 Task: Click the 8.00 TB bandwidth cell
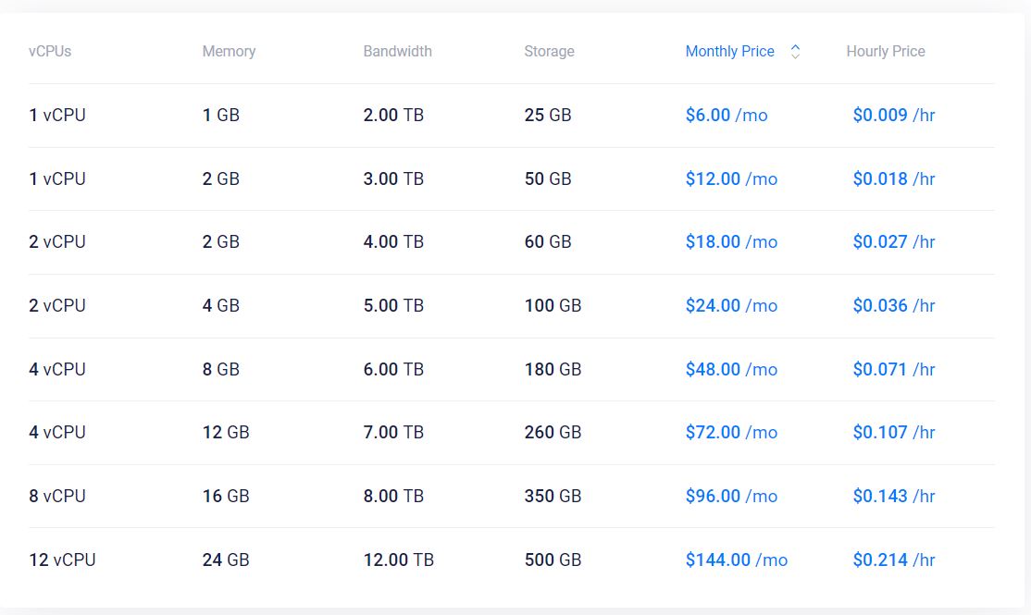(x=392, y=496)
